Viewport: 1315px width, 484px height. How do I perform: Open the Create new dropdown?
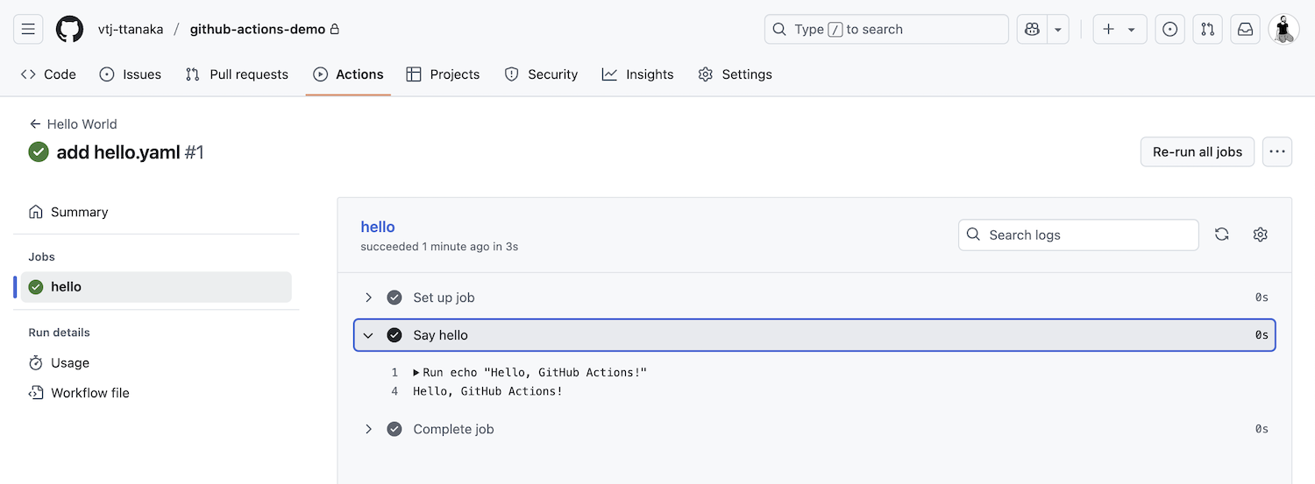coord(1119,29)
